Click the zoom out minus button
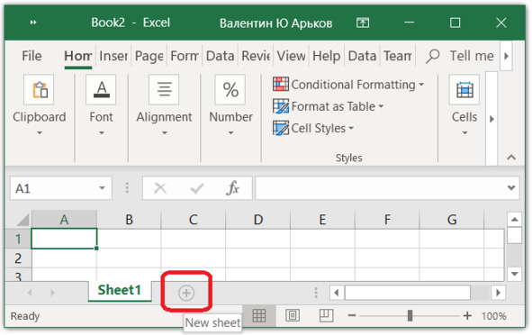Image resolution: width=532 pixels, height=335 pixels. pos(352,316)
